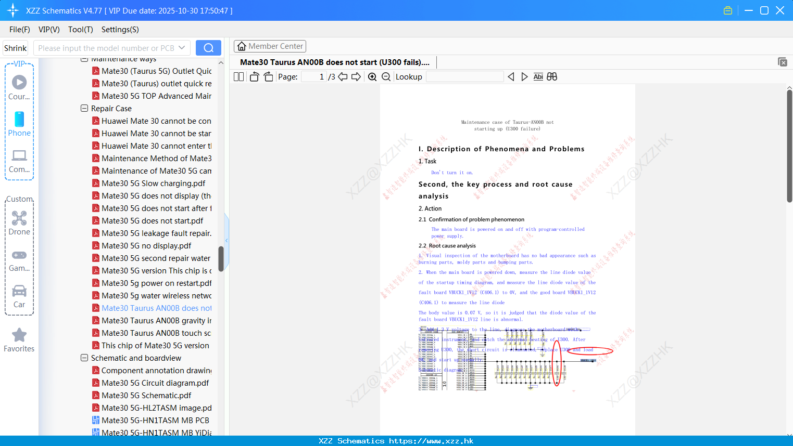Select the Phone category
The width and height of the screenshot is (793, 446).
click(19, 124)
